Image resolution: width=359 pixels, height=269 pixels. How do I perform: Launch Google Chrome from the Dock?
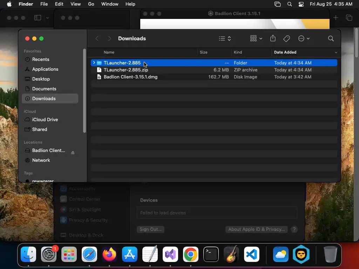[190, 254]
